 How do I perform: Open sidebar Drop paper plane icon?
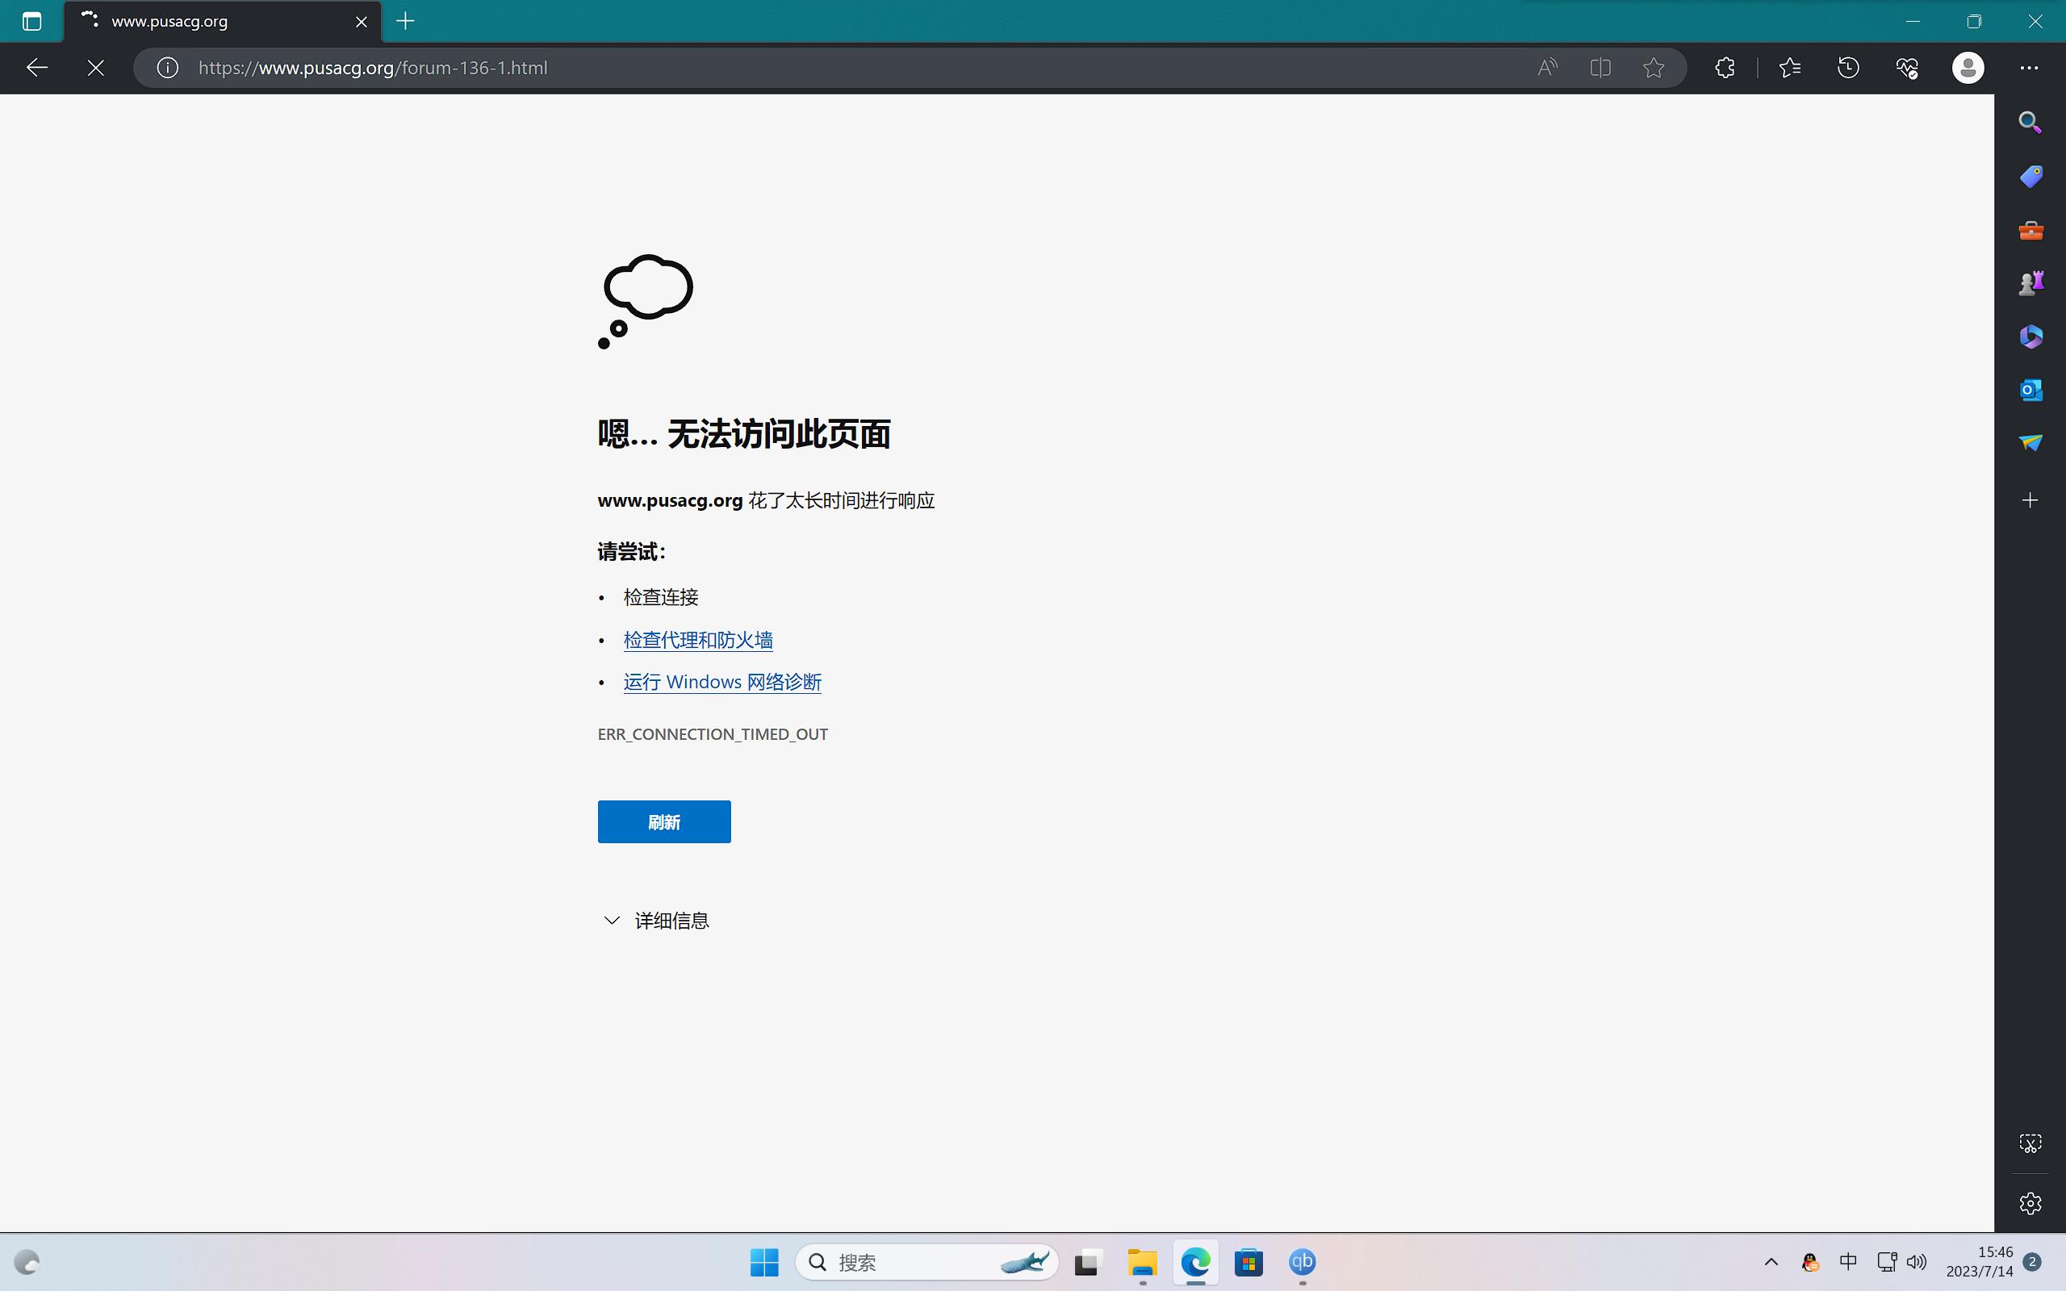pyautogui.click(x=2030, y=442)
